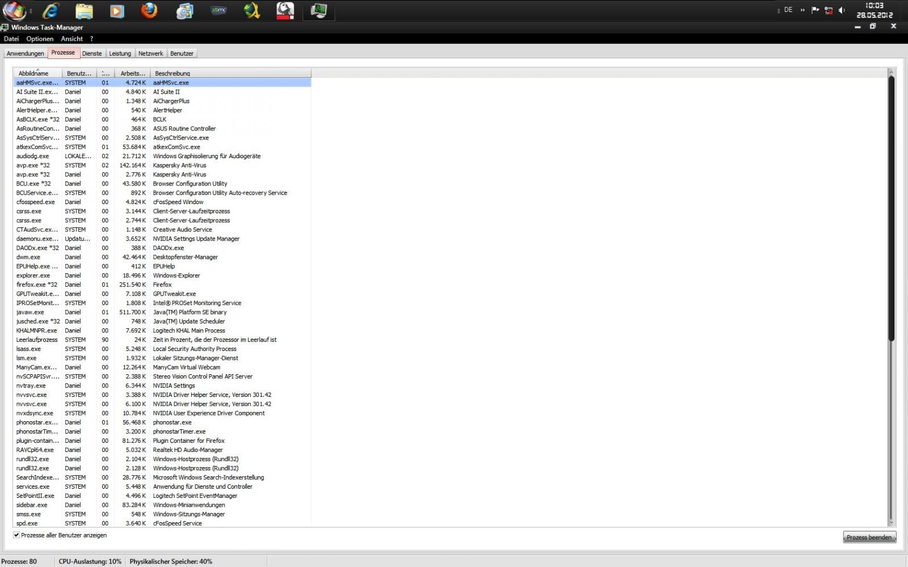Select the nvtray.exe process

[x=162, y=386]
